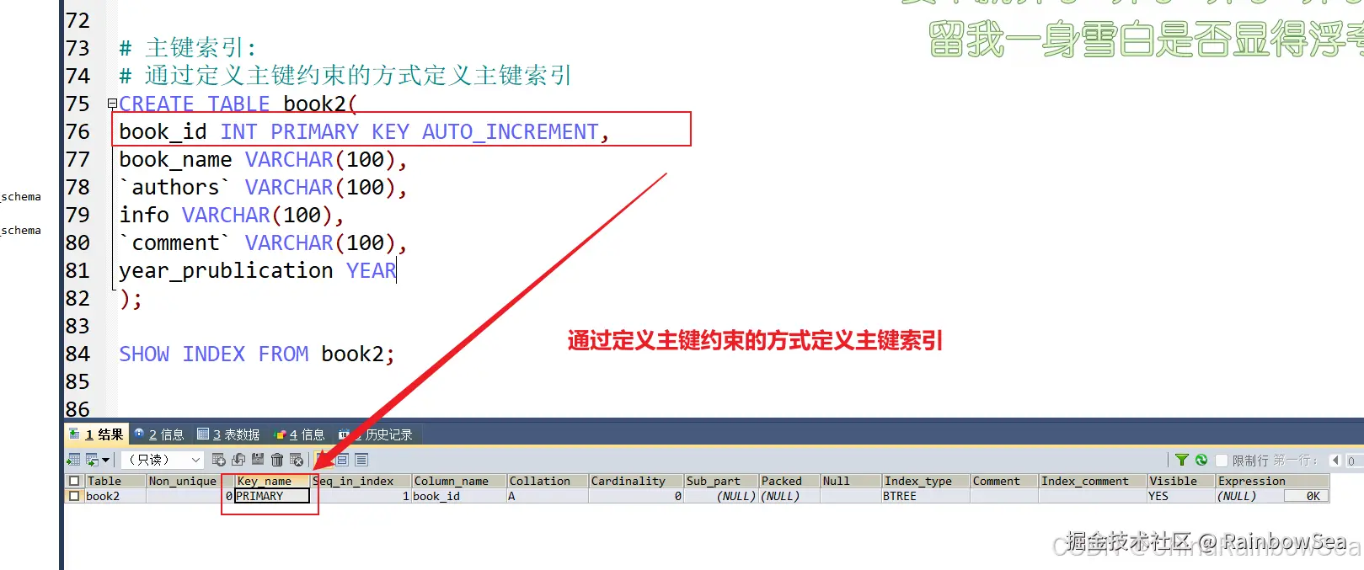Collapse the CREATE TABLE code fold marker

click(112, 104)
